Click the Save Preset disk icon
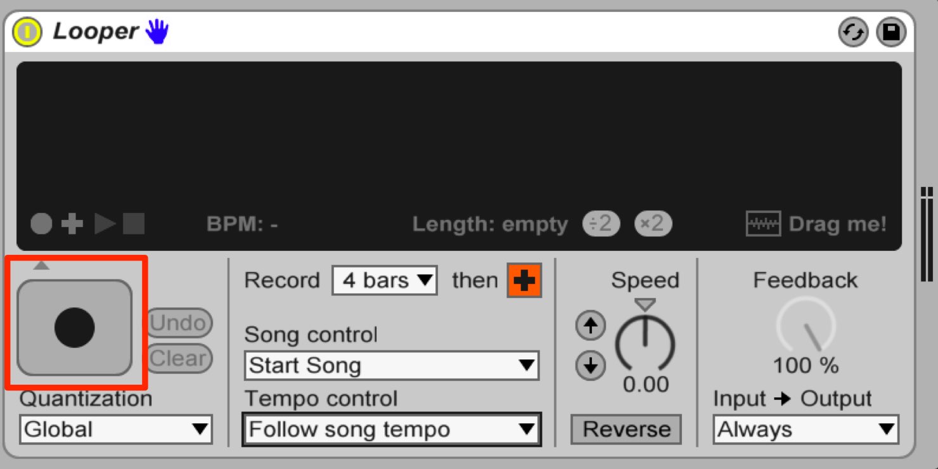 click(891, 32)
